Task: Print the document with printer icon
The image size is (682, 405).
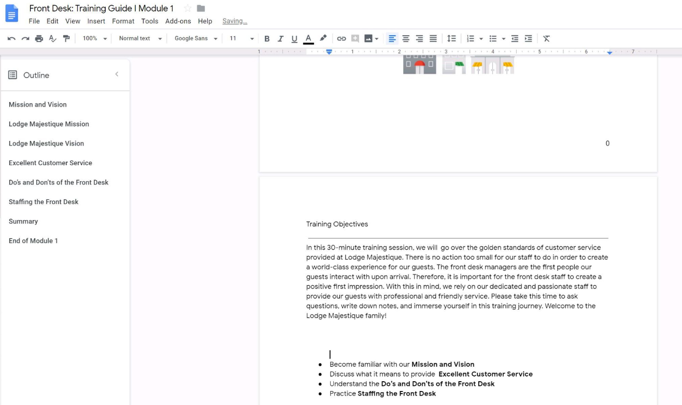Action: click(x=39, y=38)
